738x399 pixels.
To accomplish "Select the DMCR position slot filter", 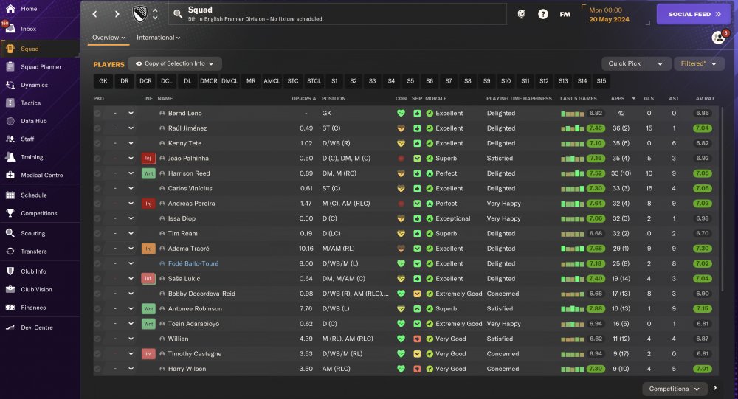I will (209, 81).
